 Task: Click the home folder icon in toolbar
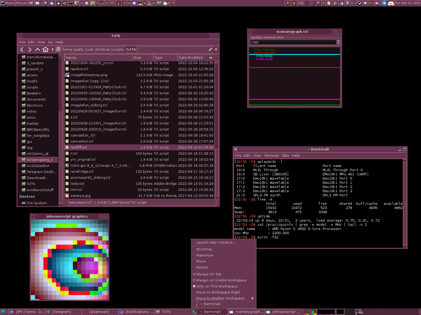46,49
